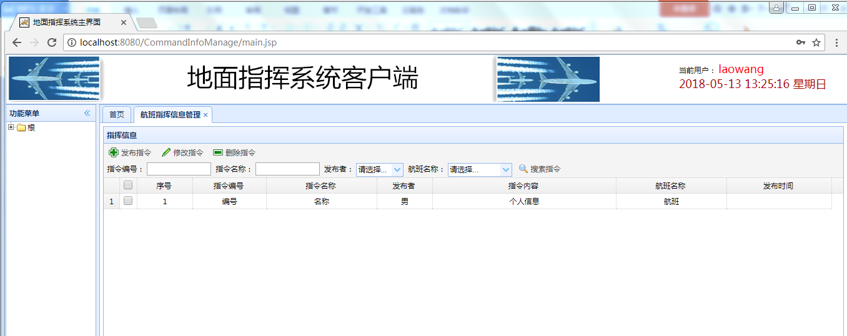Open the Chrome three-dot menu

(836, 42)
